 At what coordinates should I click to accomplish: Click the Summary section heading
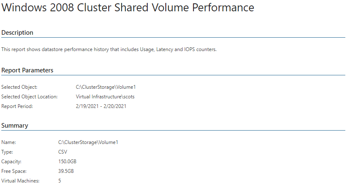click(15, 126)
